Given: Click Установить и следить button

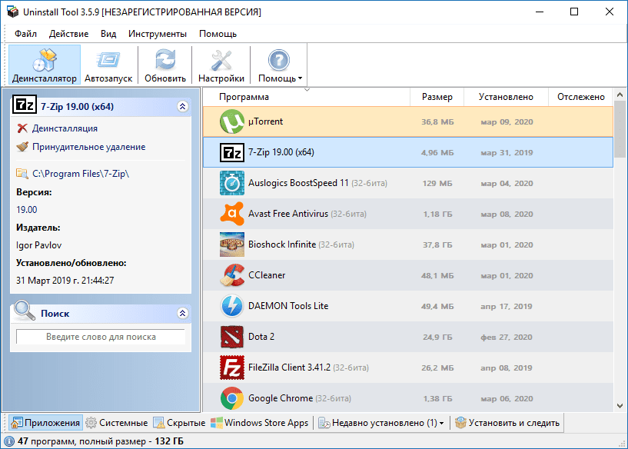Looking at the screenshot, I should [507, 423].
